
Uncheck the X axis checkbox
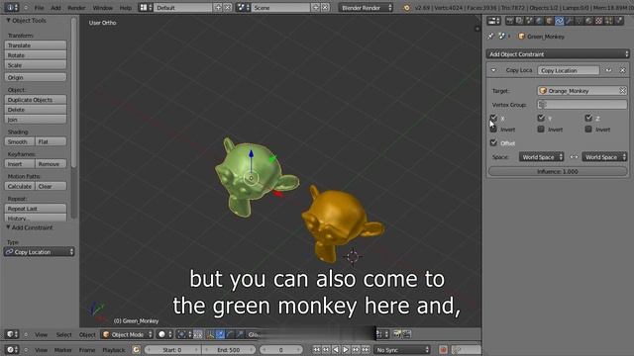coord(493,118)
